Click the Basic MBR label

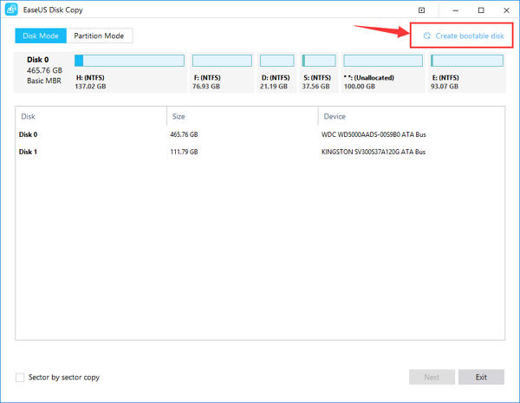pos(44,81)
